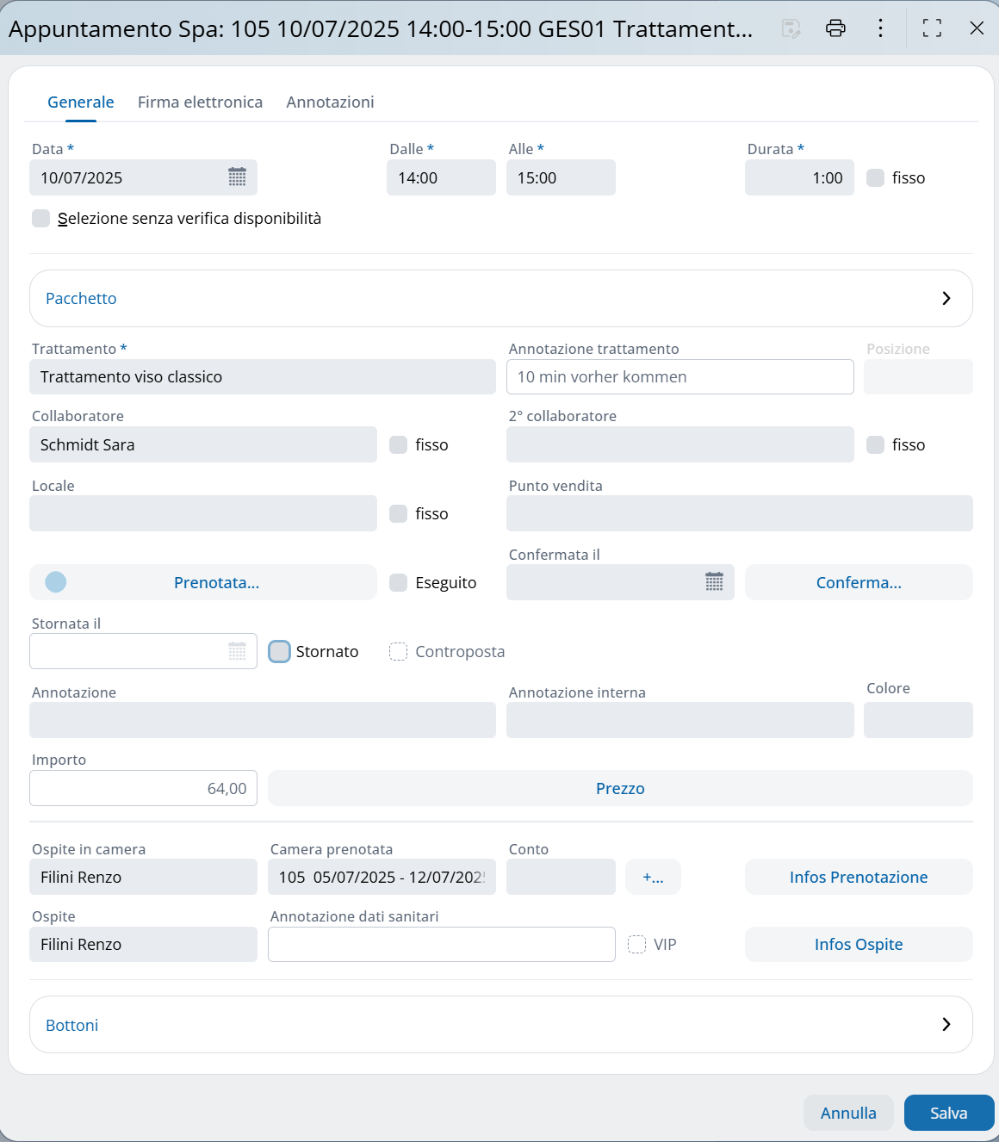The height and width of the screenshot is (1142, 999).
Task: Toggle fullscreen view of appointment dialog
Action: tap(932, 28)
